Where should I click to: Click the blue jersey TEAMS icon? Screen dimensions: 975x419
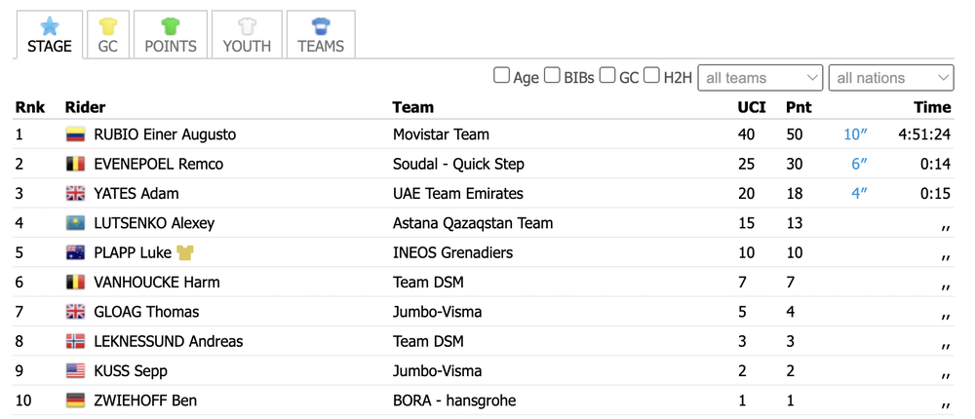[x=321, y=26]
